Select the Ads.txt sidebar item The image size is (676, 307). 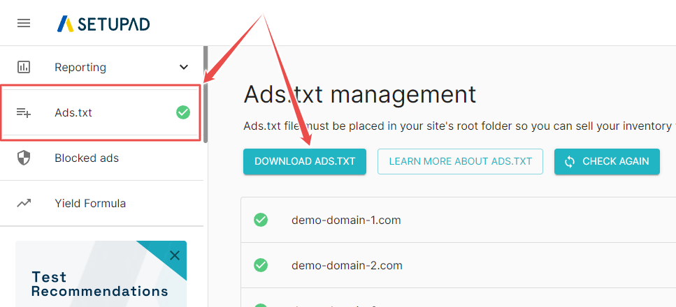101,113
